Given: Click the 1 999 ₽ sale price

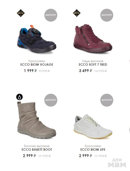Looking at the screenshot, I should pos(30,71).
